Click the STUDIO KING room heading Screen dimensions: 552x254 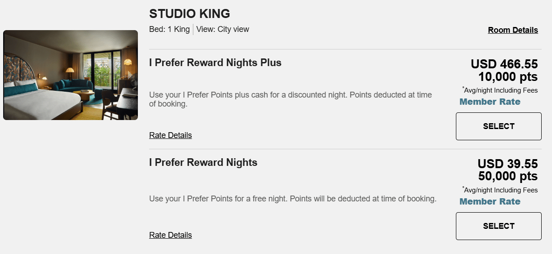click(x=190, y=14)
